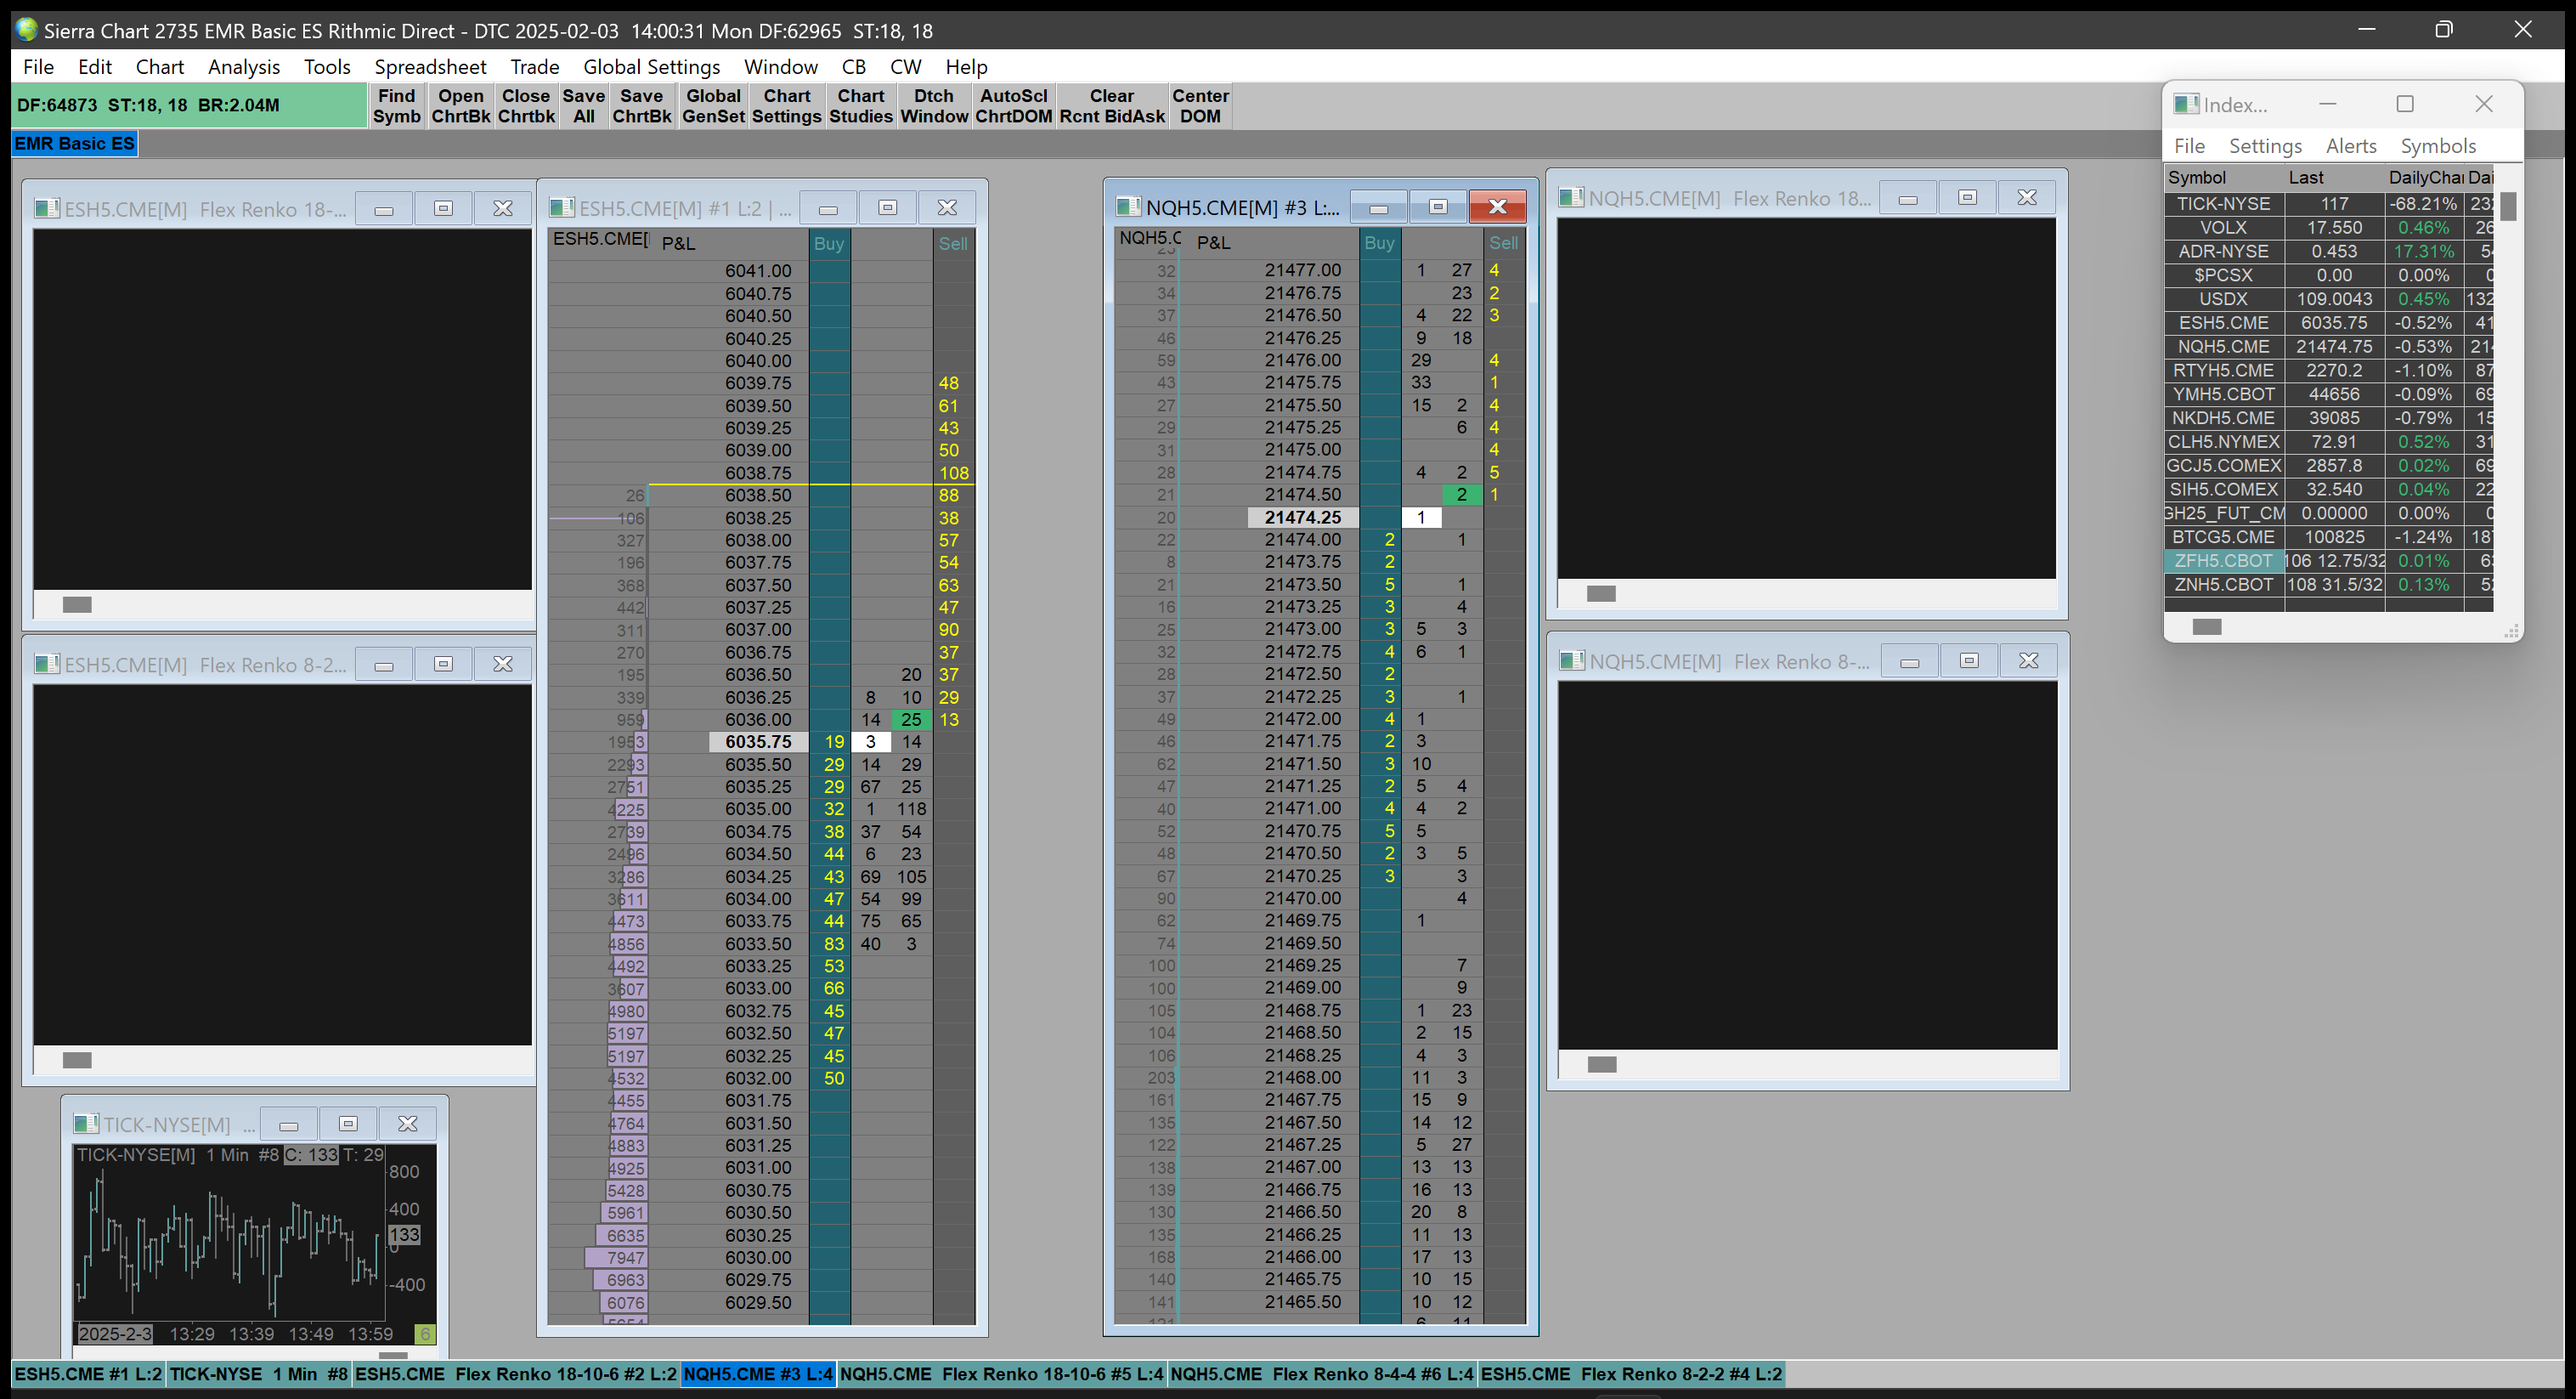This screenshot has width=2576, height=1399.
Task: Select ZFH5.CBOT row in quote board
Action: pyautogui.click(x=2222, y=560)
